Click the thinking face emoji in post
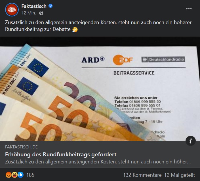Image resolution: width=200 pixels, height=181 pixels. pos(75,30)
